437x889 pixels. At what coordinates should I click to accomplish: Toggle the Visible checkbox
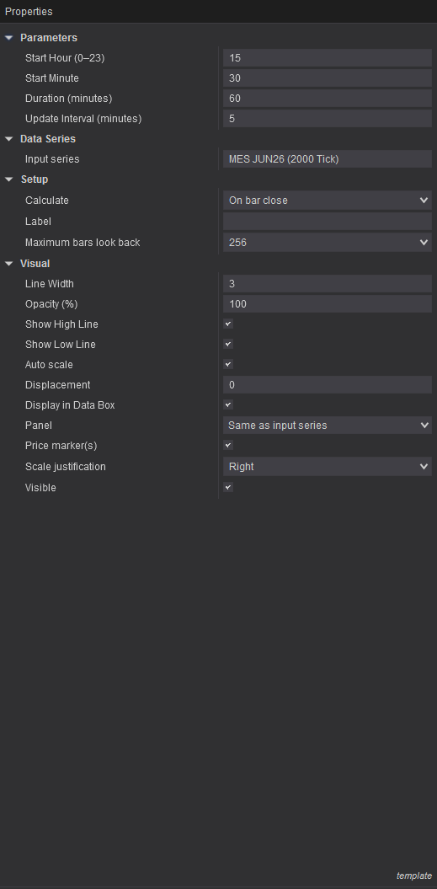pos(228,488)
